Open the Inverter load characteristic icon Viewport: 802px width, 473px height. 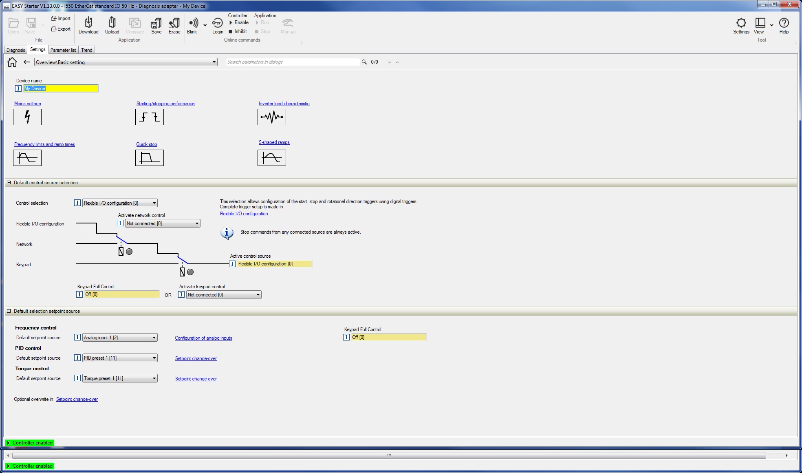(x=272, y=117)
